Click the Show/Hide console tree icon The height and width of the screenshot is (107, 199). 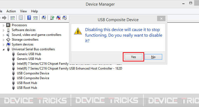click(x=13, y=18)
